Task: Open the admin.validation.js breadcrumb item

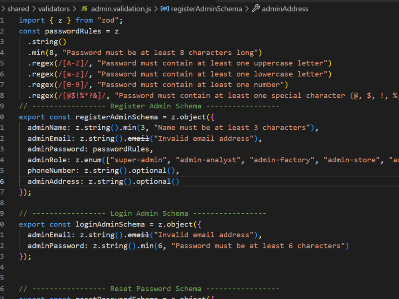Action: click(121, 9)
